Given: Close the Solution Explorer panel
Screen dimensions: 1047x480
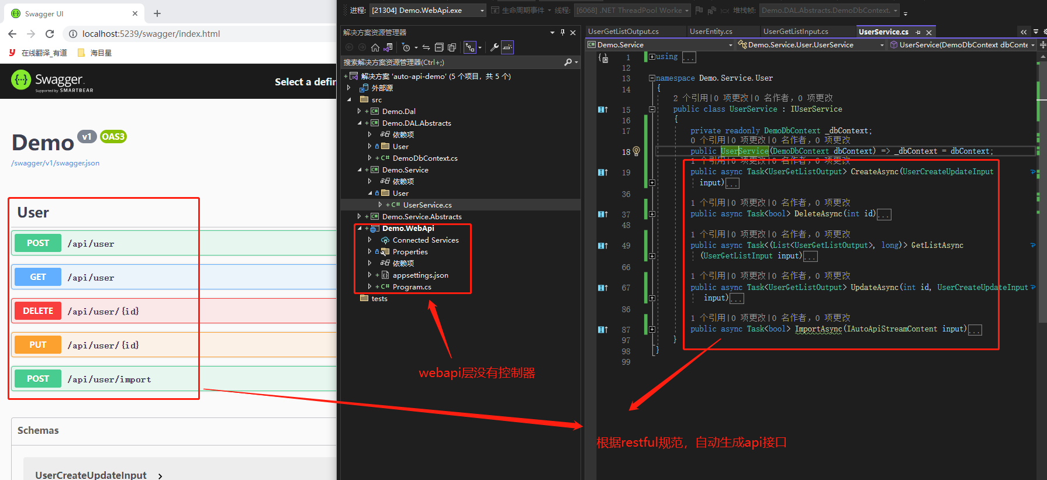Looking at the screenshot, I should pos(573,32).
